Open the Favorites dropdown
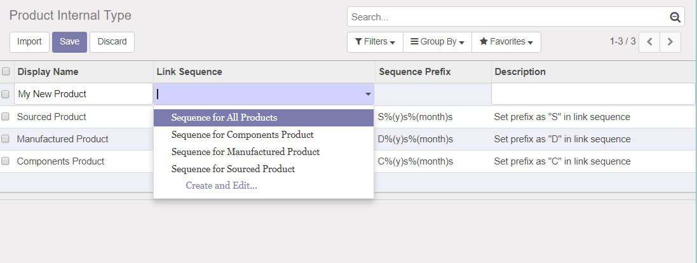 506,42
